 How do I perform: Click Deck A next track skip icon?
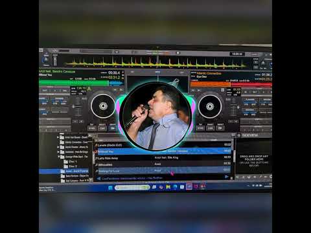121,89
